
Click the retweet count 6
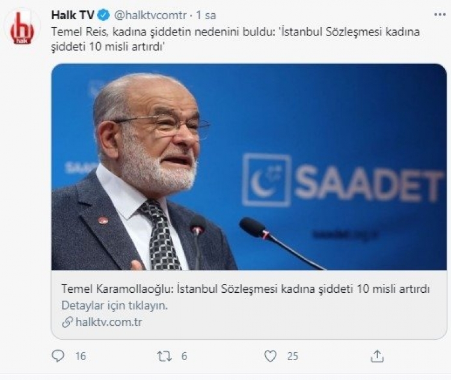184,356
